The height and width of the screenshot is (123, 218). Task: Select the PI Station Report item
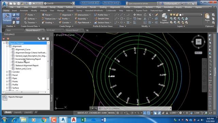click(22, 62)
